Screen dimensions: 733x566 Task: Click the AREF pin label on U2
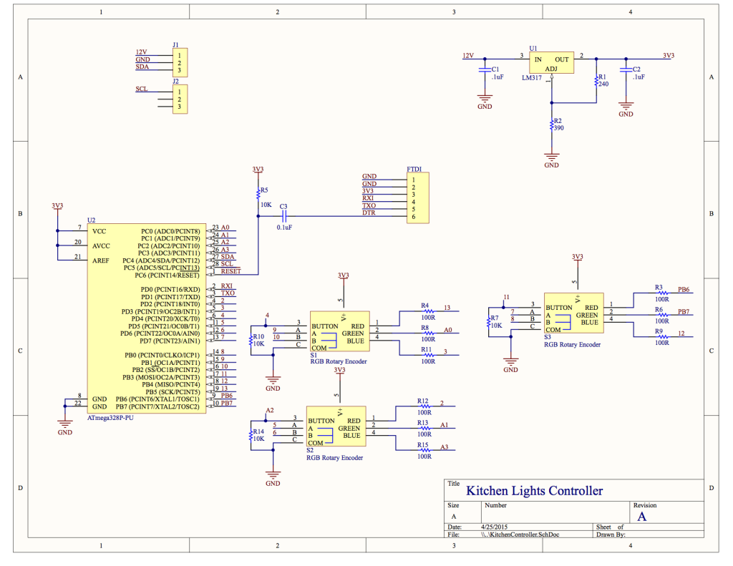tap(100, 260)
